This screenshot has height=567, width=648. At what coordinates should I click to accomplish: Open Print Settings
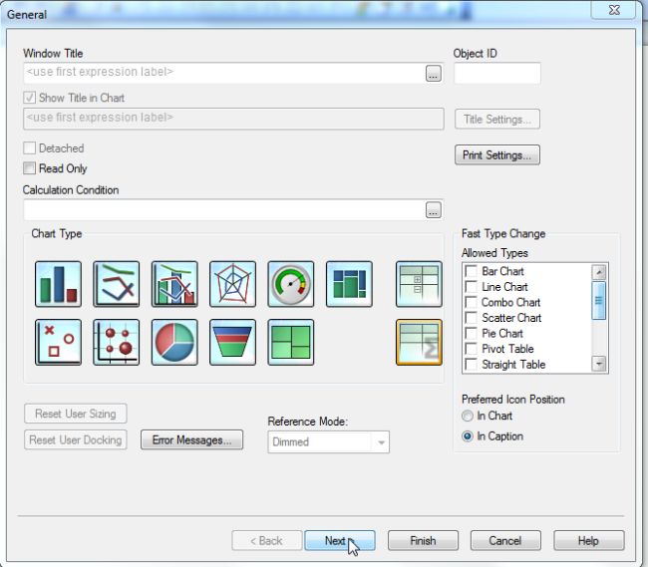coord(497,155)
